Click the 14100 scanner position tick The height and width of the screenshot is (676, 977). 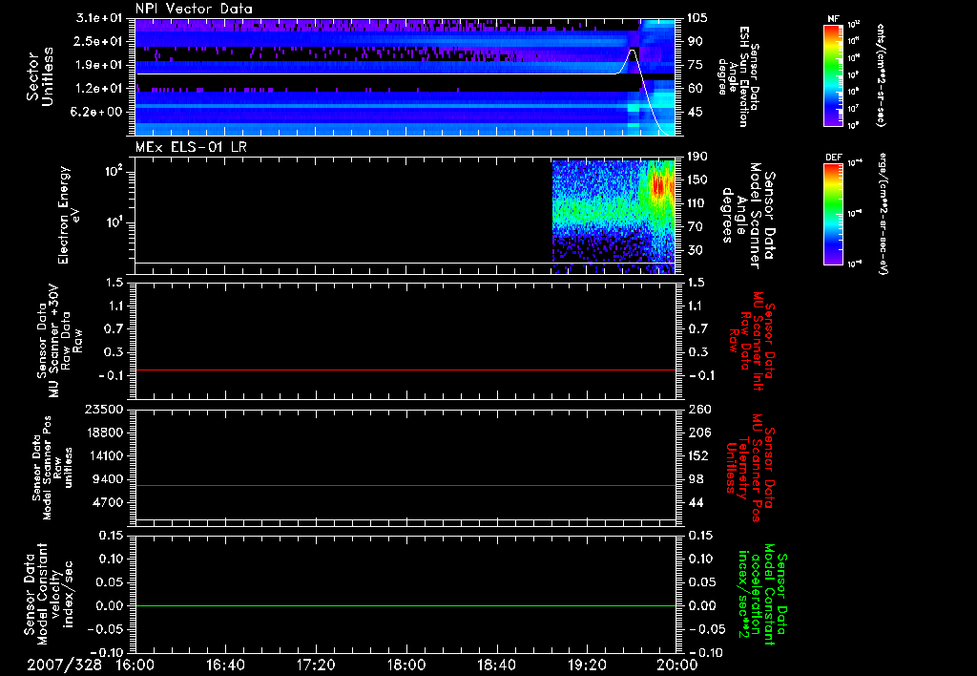(106, 455)
